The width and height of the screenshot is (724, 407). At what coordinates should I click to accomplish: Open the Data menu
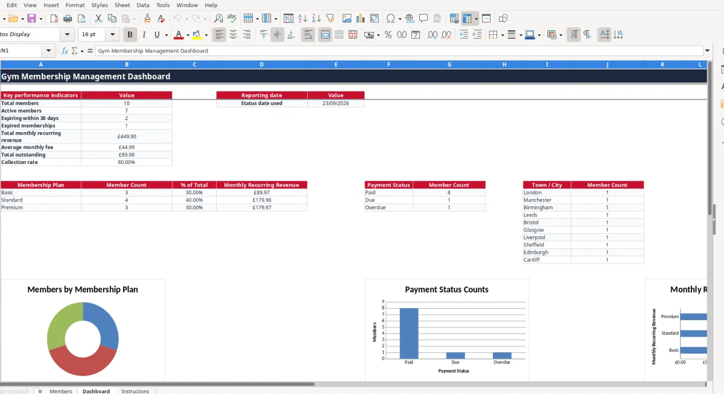click(143, 5)
